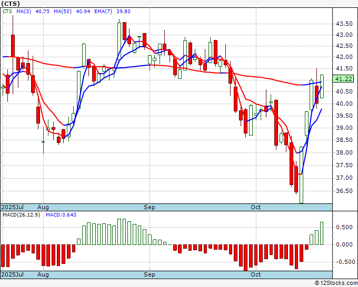Select the MA(50) legend label
This screenshot has width=358, height=287.
[63, 12]
